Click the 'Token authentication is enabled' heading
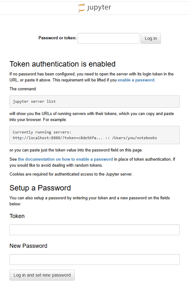189x289 pixels. 62,64
